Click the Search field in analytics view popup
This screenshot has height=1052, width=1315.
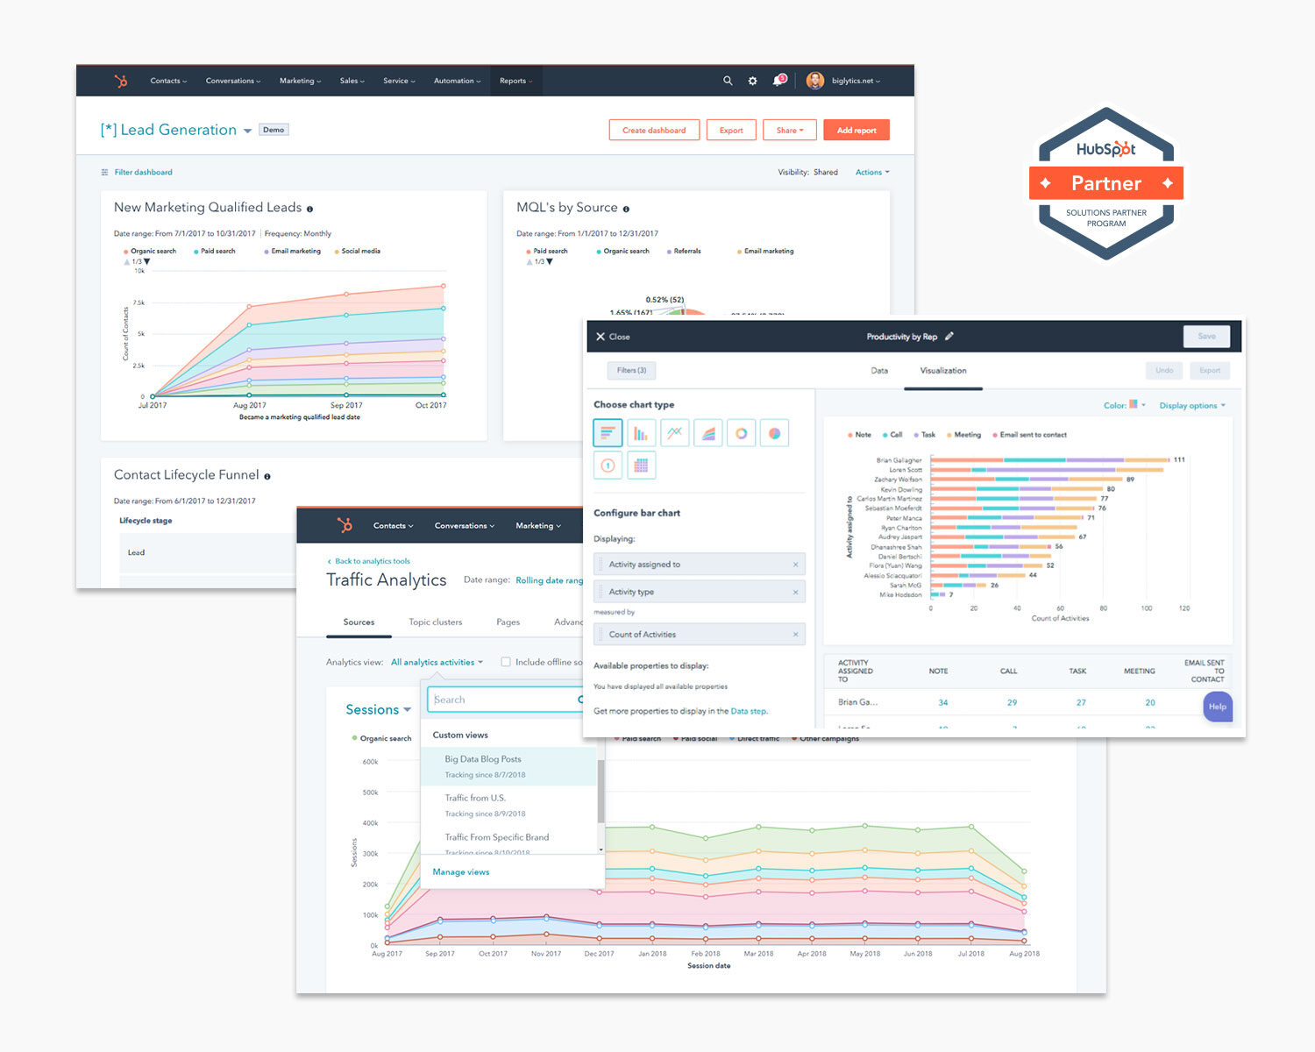tap(504, 700)
